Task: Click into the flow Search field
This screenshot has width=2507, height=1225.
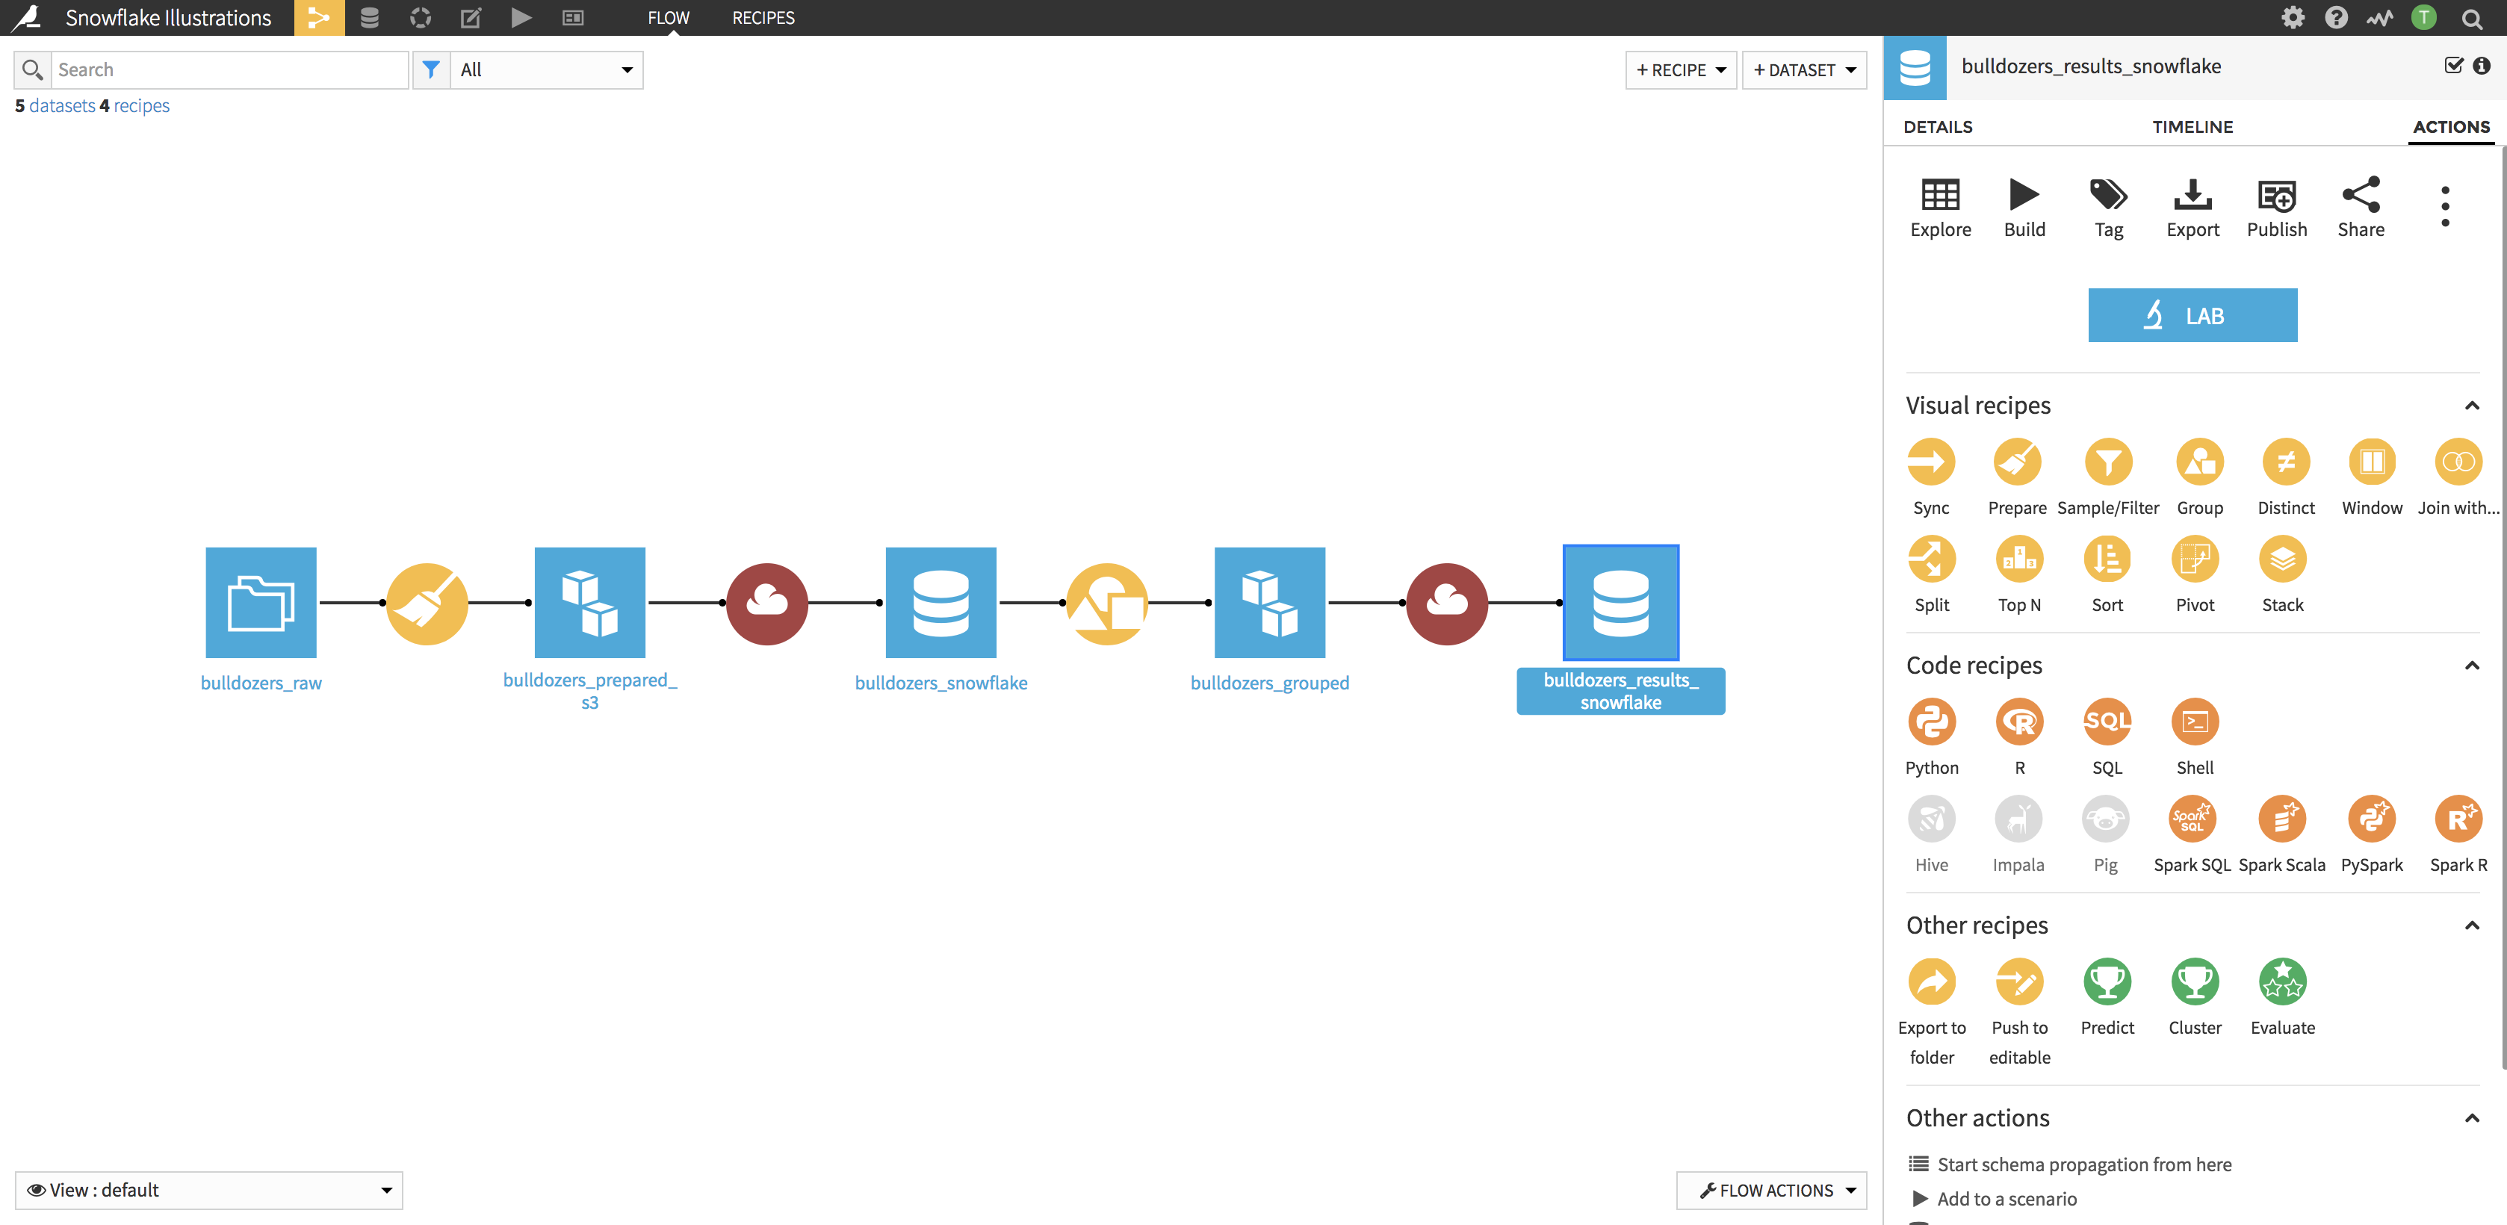Action: point(229,70)
